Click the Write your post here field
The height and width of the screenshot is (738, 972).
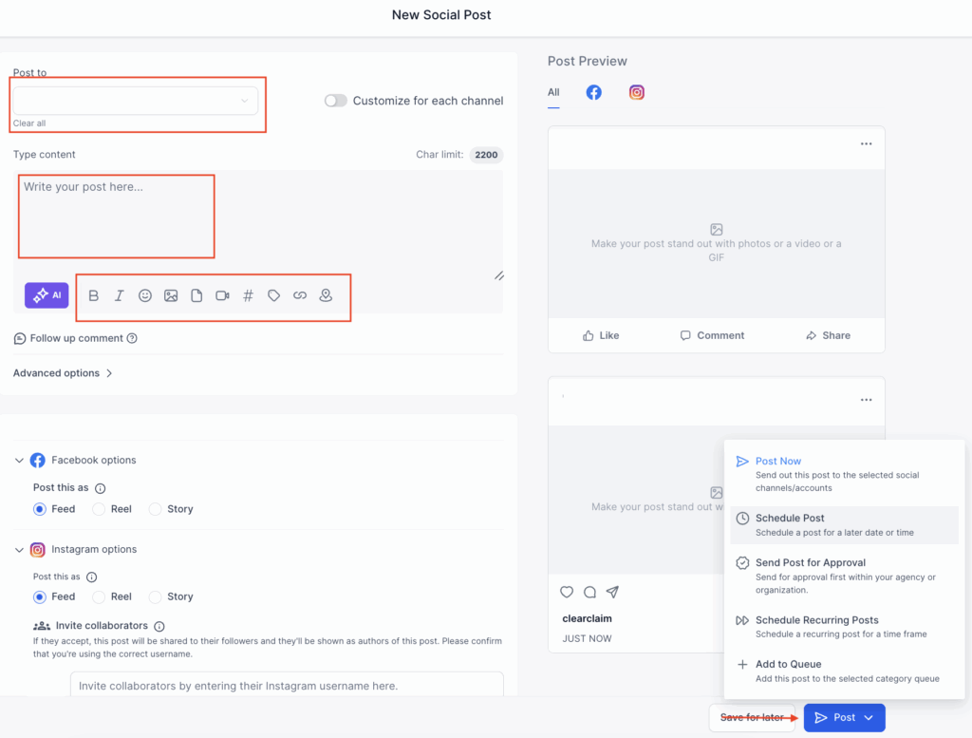click(116, 216)
